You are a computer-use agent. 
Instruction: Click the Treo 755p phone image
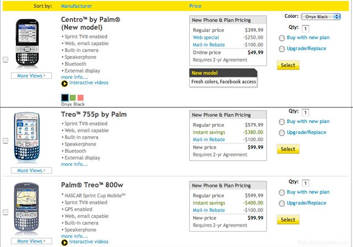(x=27, y=137)
